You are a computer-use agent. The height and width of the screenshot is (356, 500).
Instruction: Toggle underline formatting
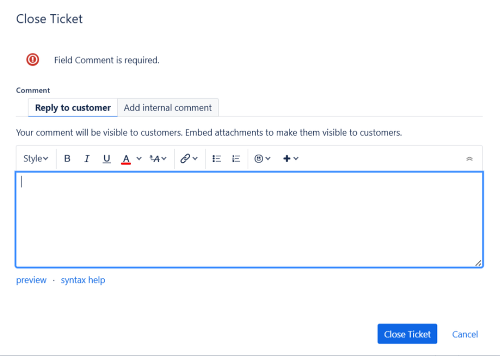(x=107, y=159)
